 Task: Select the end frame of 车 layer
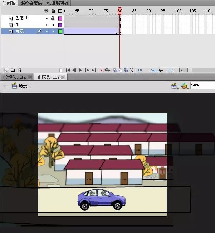click(119, 25)
